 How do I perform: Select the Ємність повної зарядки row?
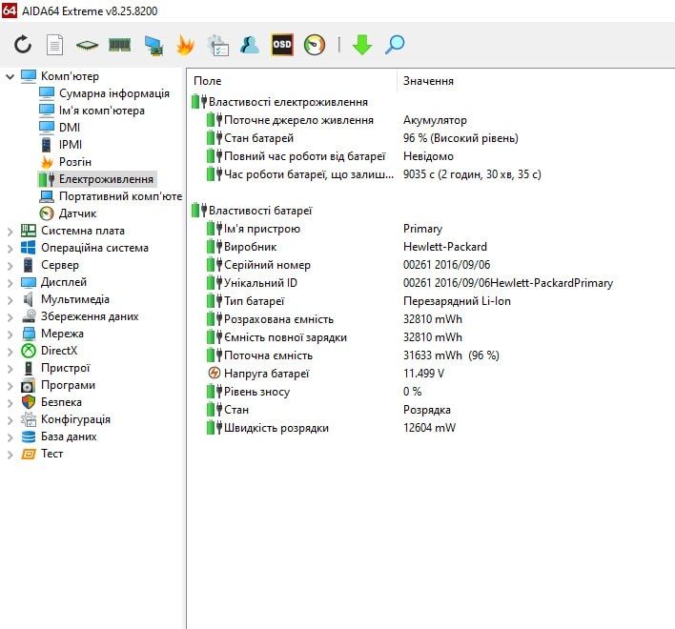point(334,337)
